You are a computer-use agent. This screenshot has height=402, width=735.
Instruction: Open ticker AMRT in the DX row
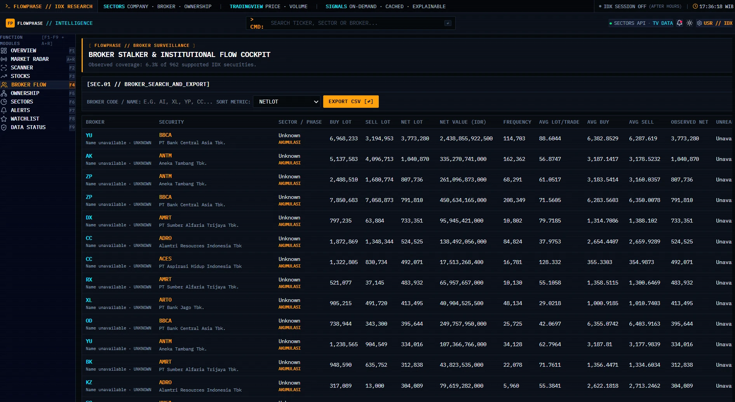[x=165, y=218]
